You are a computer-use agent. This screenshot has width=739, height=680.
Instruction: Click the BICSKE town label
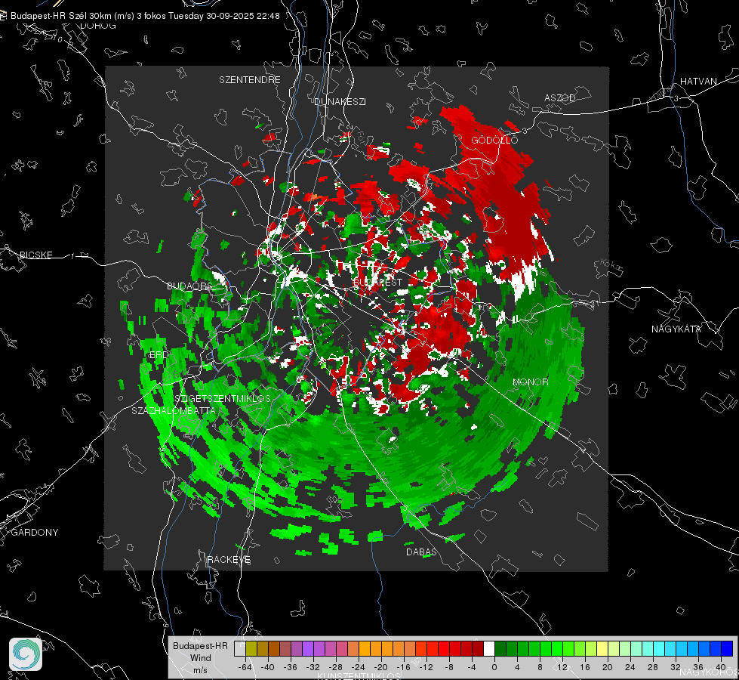coord(36,255)
